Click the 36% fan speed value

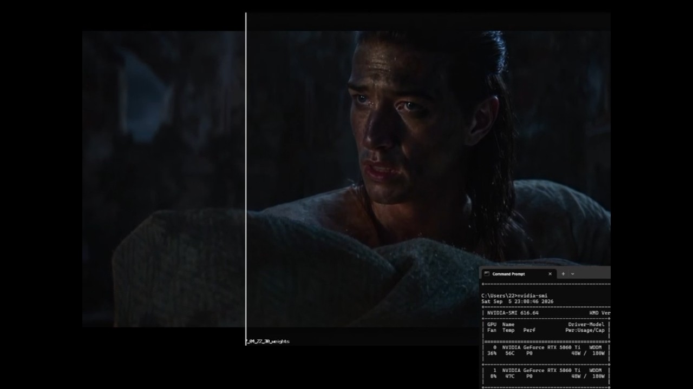click(492, 353)
